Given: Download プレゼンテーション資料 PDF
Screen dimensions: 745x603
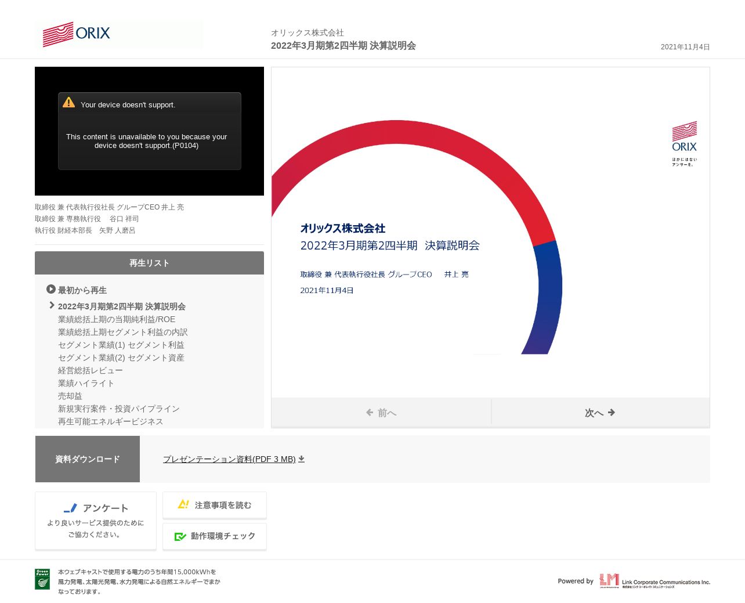Looking at the screenshot, I should coord(229,459).
